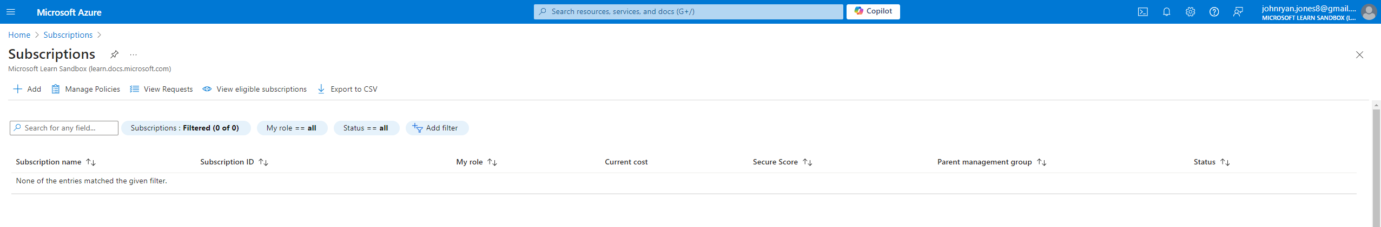
Task: Click the Microsoft Learn Sandbox subtitle text
Action: [89, 68]
